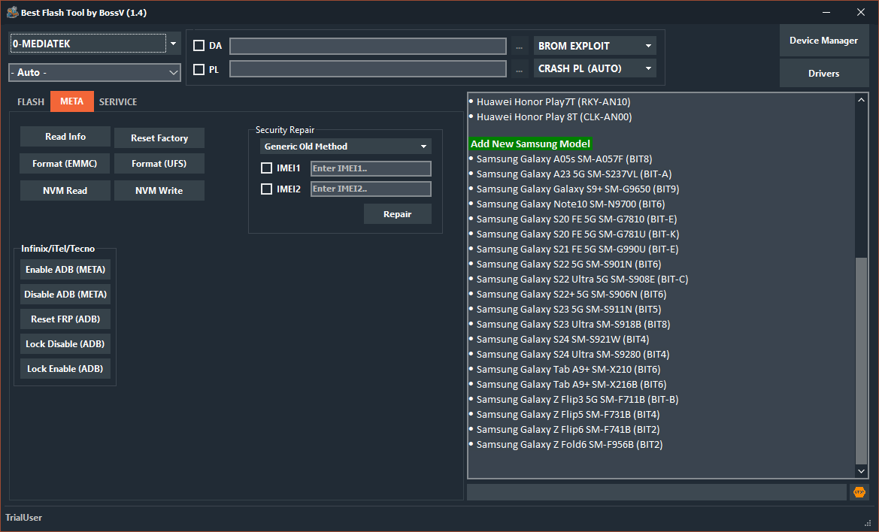Check the IMEI2 checkbox
Image resolution: width=879 pixels, height=532 pixels.
267,189
